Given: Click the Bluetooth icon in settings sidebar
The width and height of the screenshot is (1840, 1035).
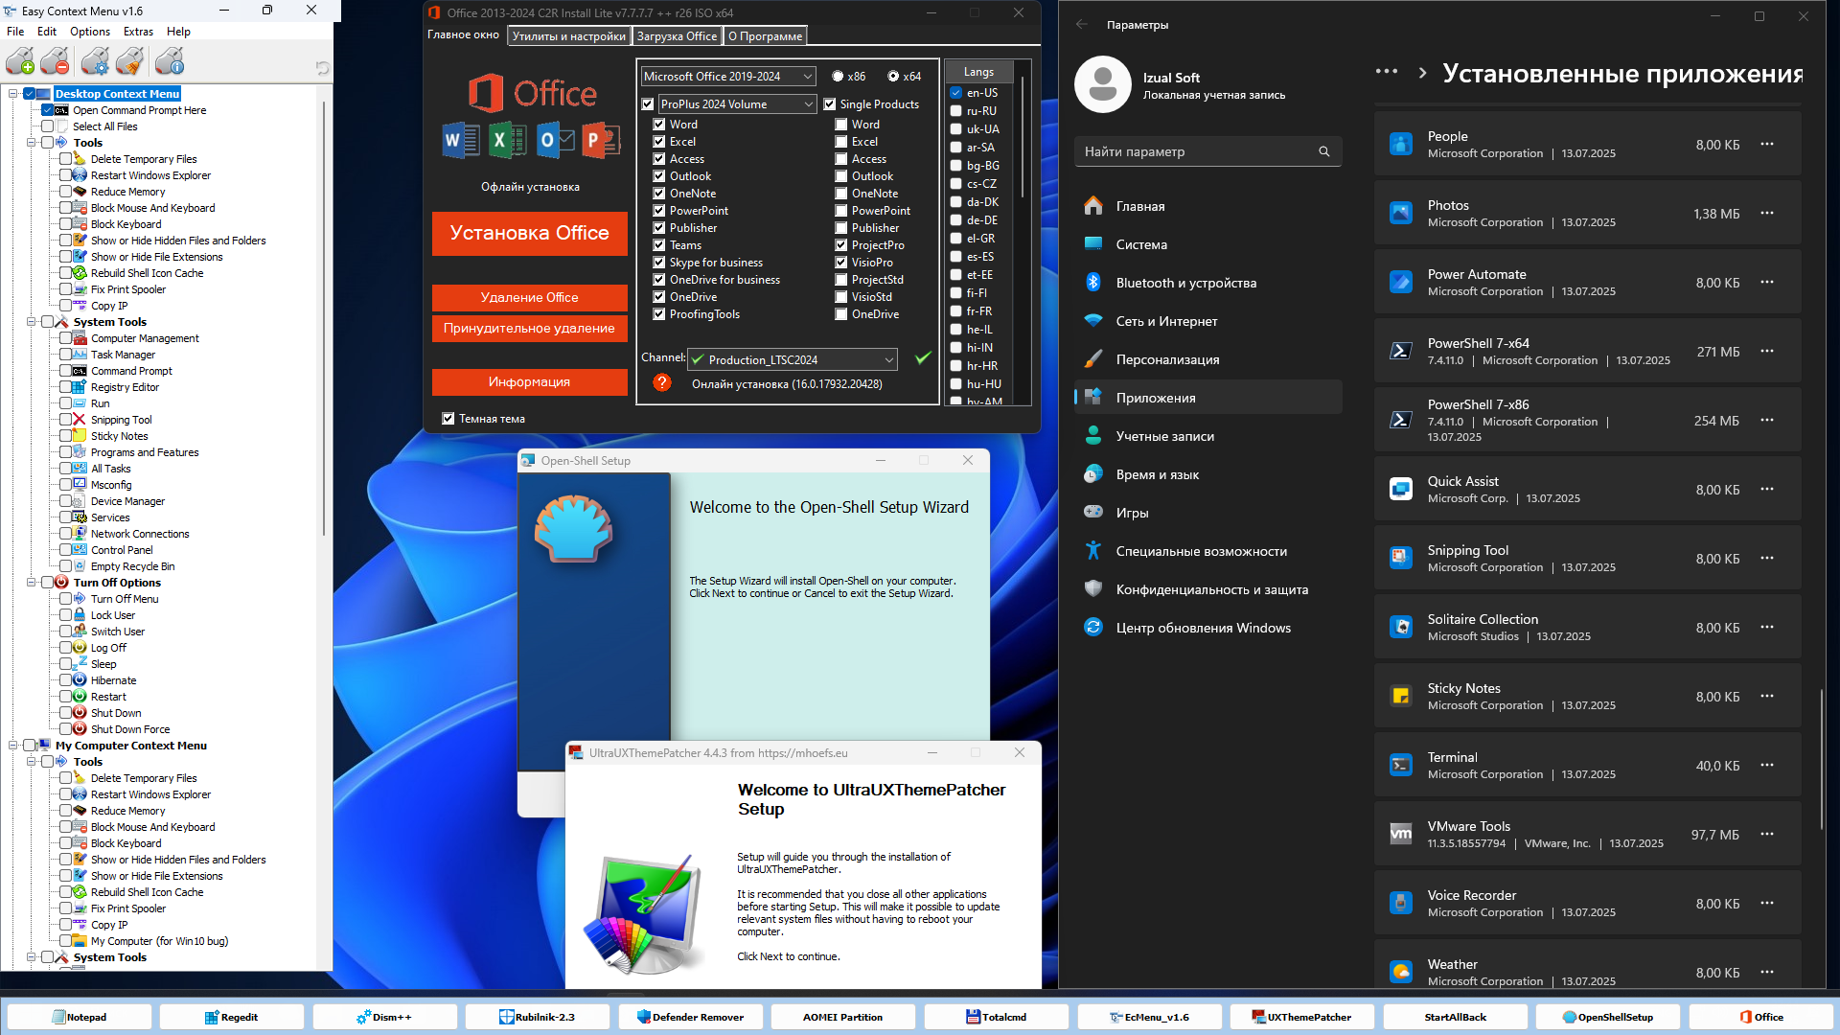Looking at the screenshot, I should tap(1093, 282).
